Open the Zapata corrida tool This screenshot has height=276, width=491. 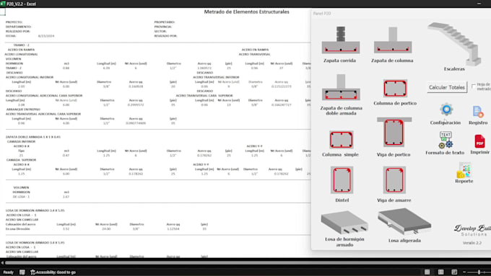click(340, 40)
